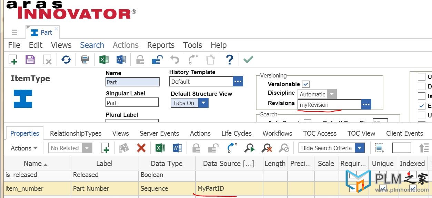Open the Views menu
432x198 pixels.
click(61, 45)
